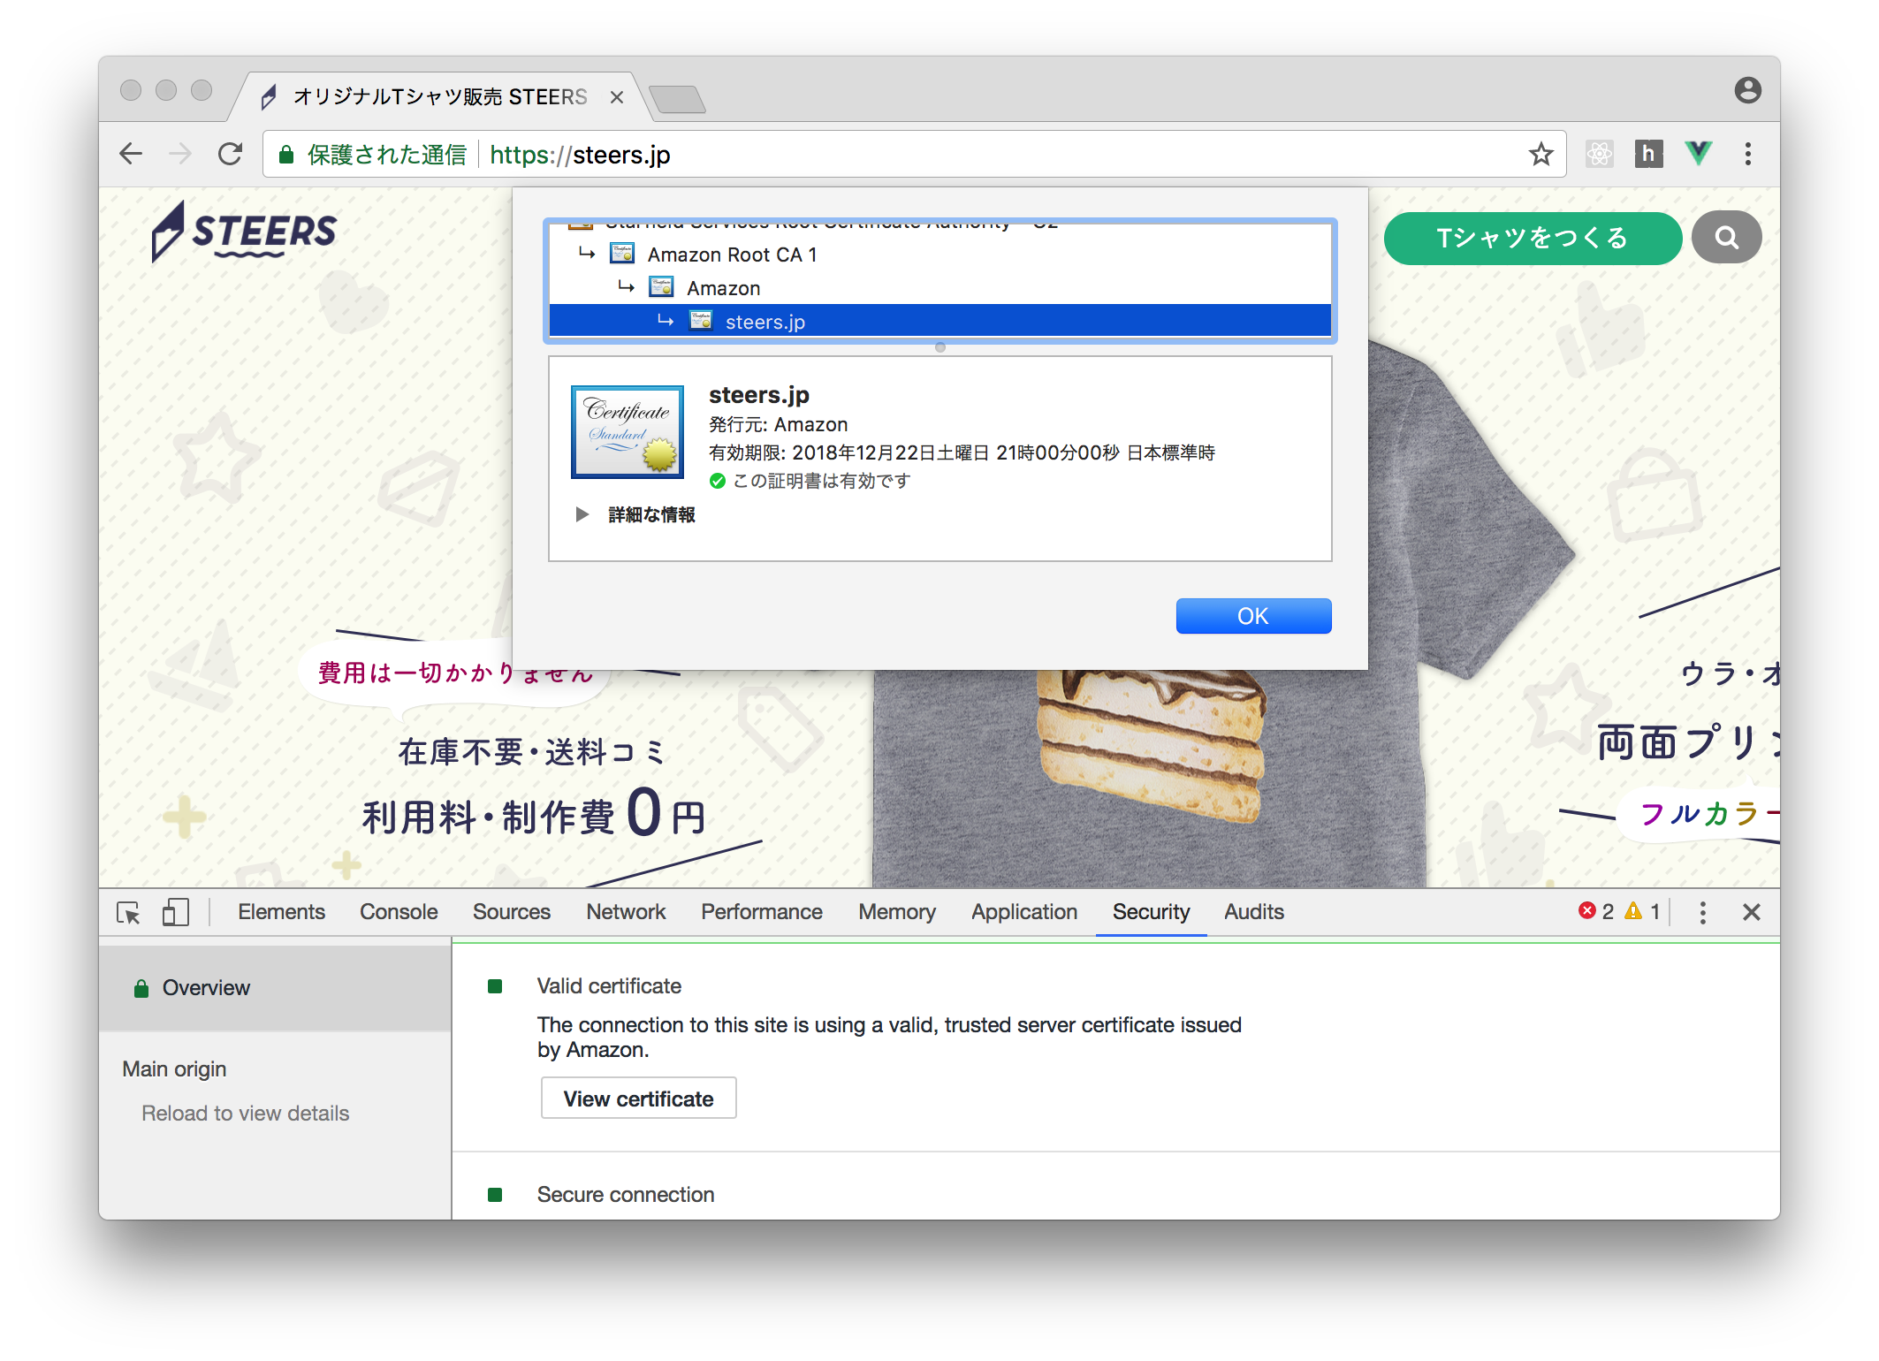Viewport: 1879px width, 1361px height.
Task: Select the steers.jp certificate row
Action: tap(940, 322)
